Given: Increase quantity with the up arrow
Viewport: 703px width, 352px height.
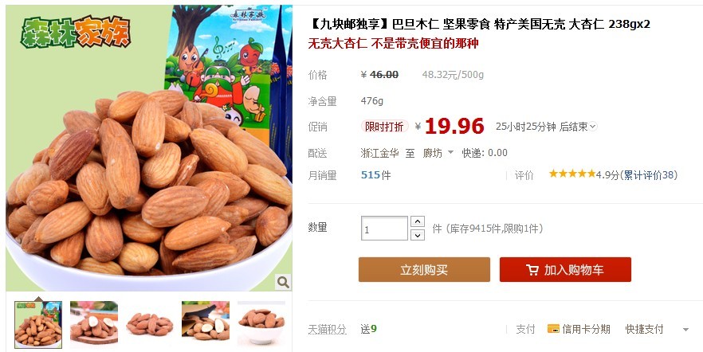Looking at the screenshot, I should coord(418,221).
